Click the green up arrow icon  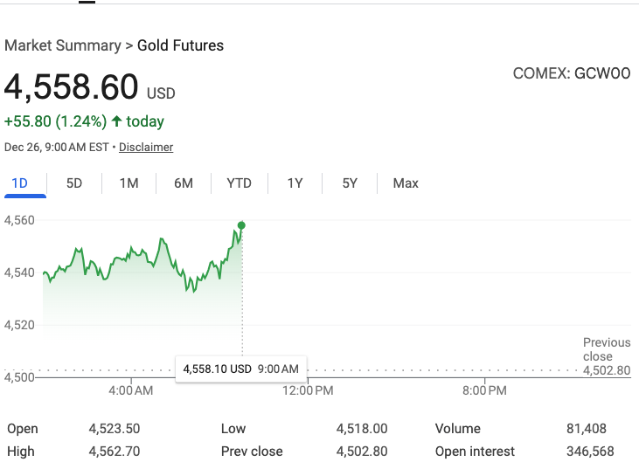coord(116,121)
